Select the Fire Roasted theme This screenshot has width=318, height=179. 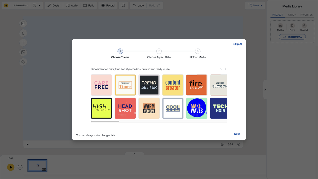[197, 85]
